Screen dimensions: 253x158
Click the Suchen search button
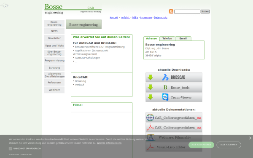[x=205, y=11]
